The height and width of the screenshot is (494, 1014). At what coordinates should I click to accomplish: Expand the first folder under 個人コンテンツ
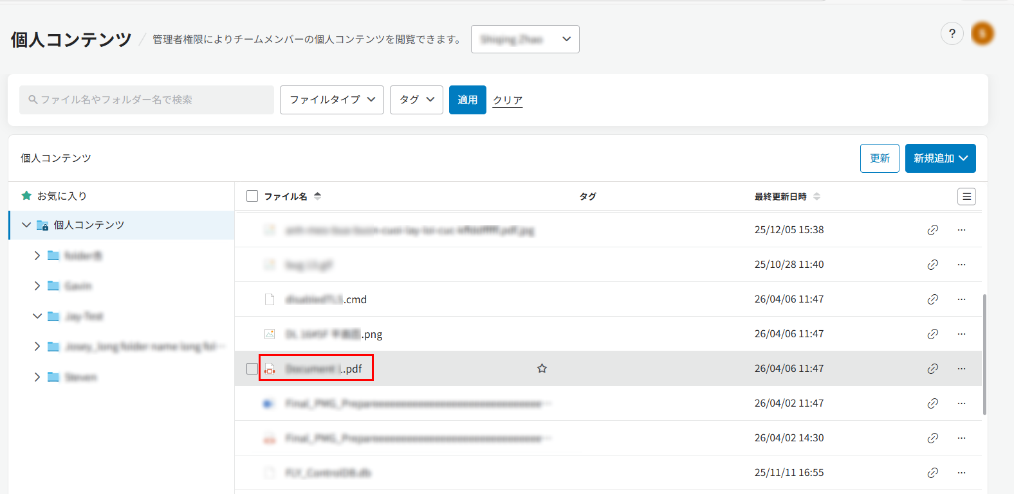37,256
